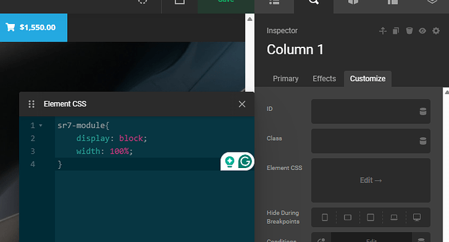This screenshot has height=242, width=449.
Task: Click scroll-up arrow of preview scrollbar
Action: [x=250, y=19]
